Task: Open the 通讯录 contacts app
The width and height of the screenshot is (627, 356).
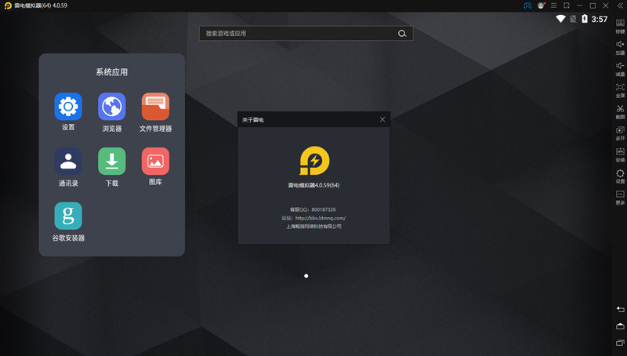Action: [x=68, y=162]
